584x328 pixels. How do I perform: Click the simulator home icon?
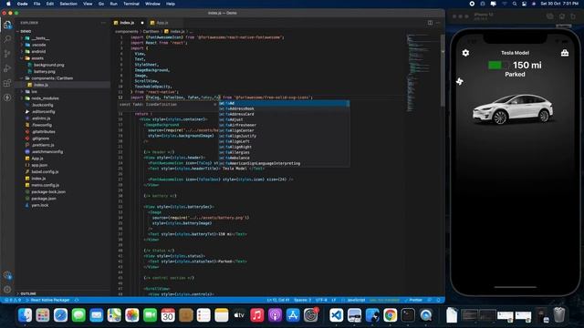562,16
